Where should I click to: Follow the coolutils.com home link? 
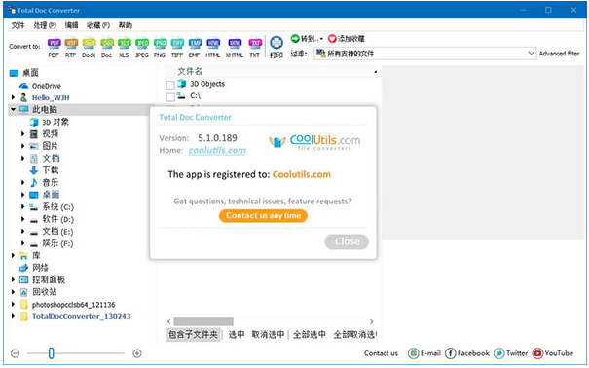[x=217, y=151]
